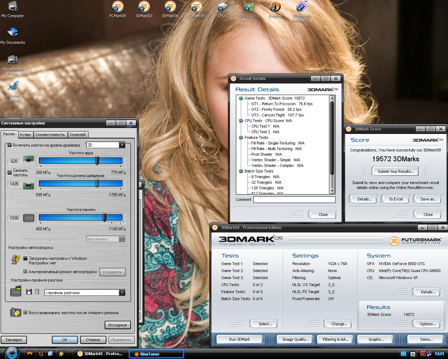Open the 3DMark06 desktop shortcut
The image size is (448, 359).
coord(170,9)
